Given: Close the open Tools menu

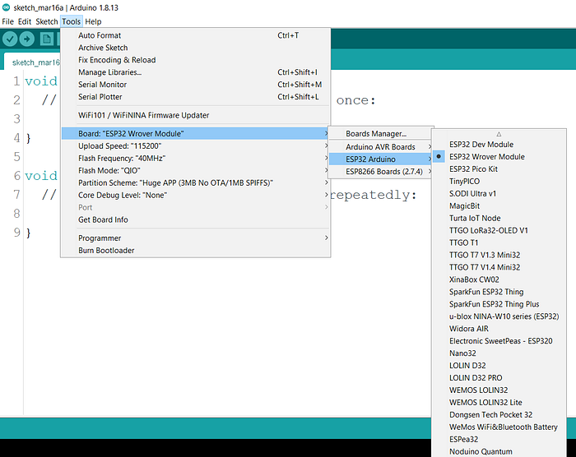Looking at the screenshot, I should pyautogui.click(x=72, y=21).
